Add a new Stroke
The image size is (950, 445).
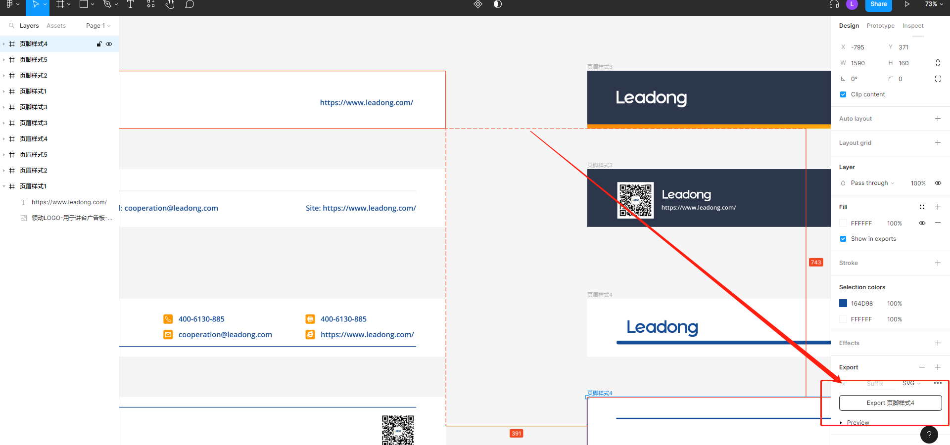tap(938, 263)
